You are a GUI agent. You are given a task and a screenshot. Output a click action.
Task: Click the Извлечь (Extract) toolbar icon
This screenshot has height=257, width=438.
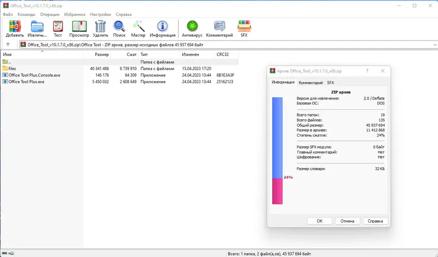37,26
